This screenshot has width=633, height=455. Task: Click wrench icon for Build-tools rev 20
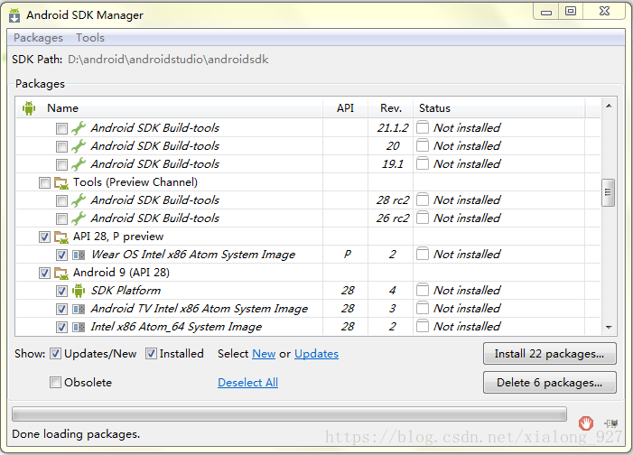coord(79,146)
